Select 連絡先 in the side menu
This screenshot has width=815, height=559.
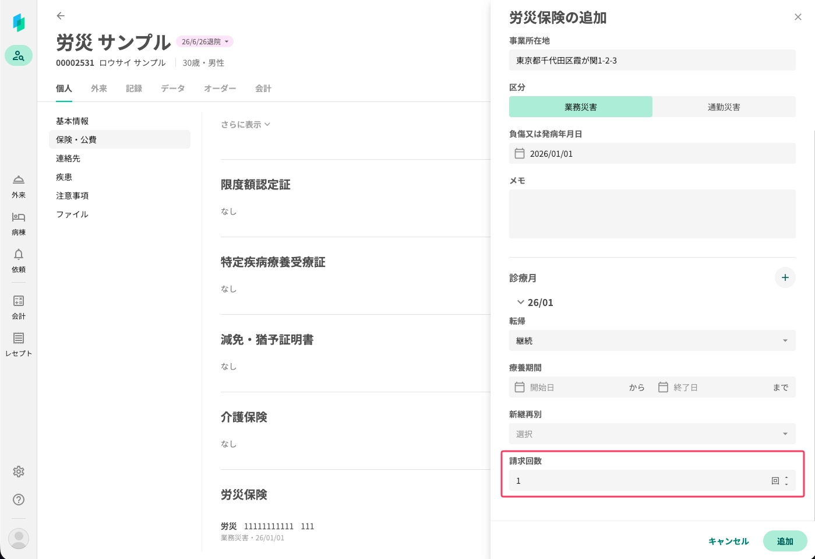(x=119, y=158)
